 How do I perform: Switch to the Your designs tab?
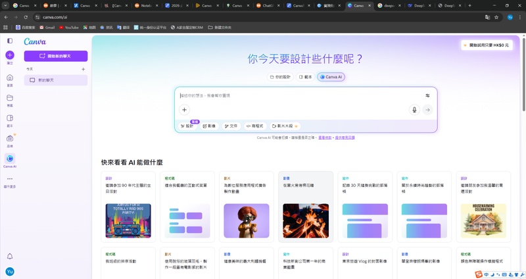click(280, 77)
